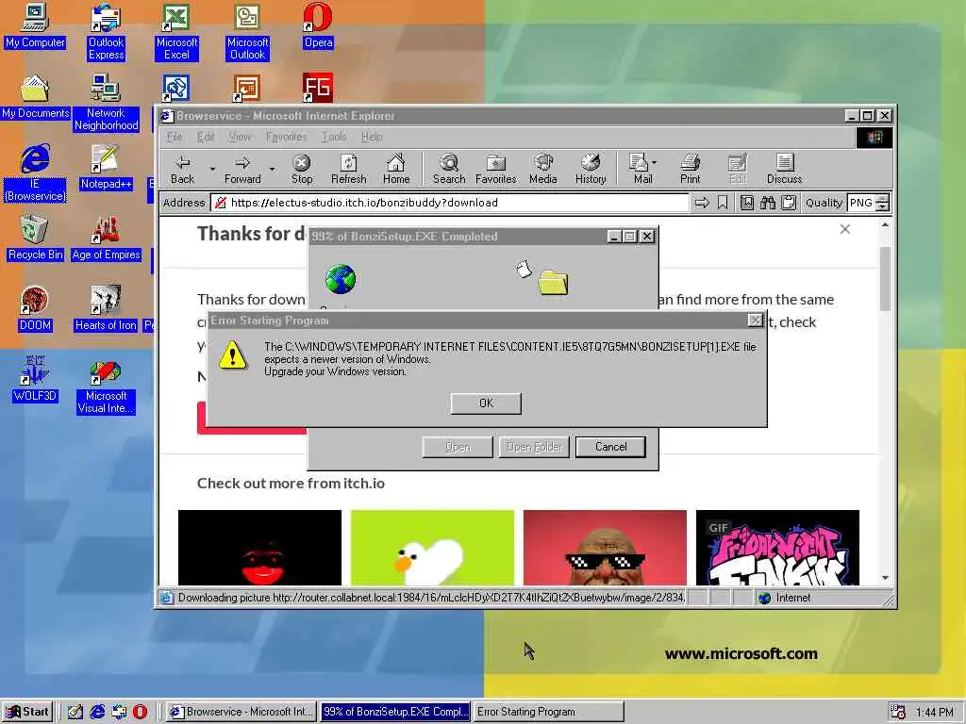Viewport: 966px width, 724px height.
Task: Open the Favorites toolbar button
Action: click(x=495, y=170)
